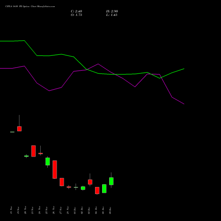Click the green indicator line's right end
This screenshot has height=221, width=221.
(x=184, y=69)
